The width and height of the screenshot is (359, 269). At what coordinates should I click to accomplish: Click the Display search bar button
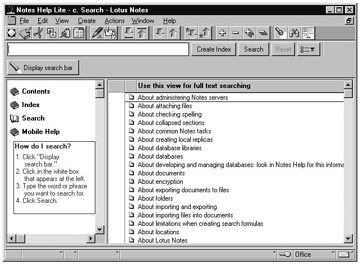click(43, 68)
